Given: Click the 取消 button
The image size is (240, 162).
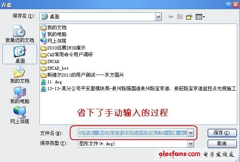Looking at the screenshot, I should click(x=222, y=144).
